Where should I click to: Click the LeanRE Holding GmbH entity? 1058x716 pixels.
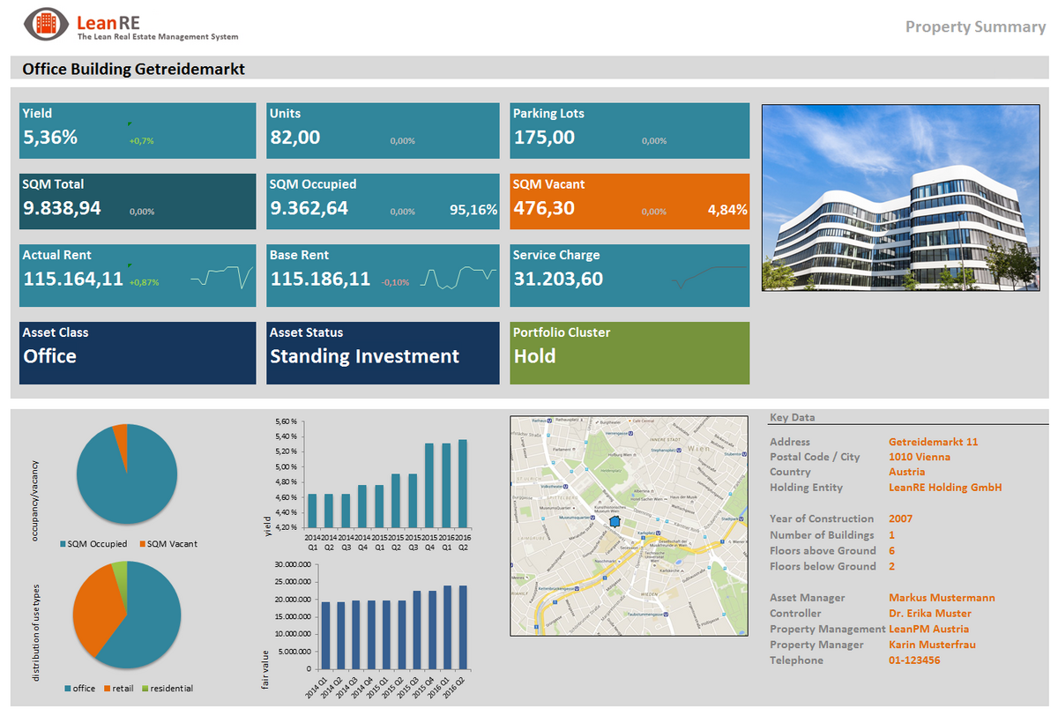pos(945,488)
